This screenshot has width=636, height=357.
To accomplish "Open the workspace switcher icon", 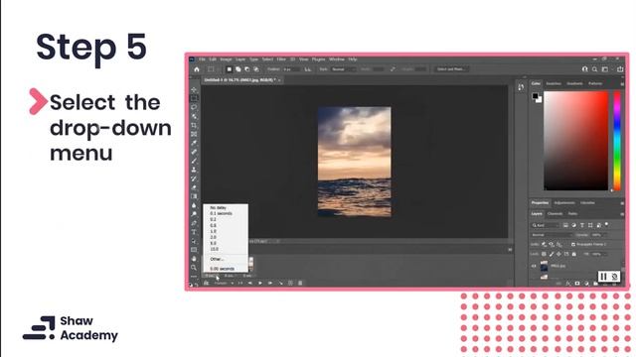I will pos(605,69).
